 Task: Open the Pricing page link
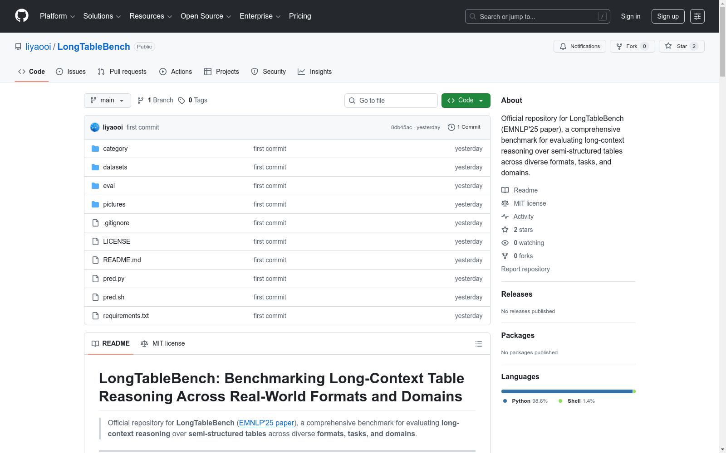(300, 16)
